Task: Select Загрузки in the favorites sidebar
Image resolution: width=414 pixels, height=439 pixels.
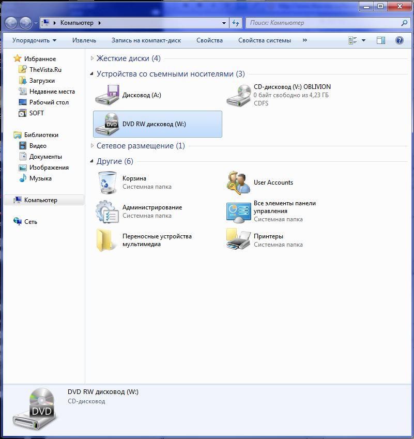Action: pyautogui.click(x=42, y=81)
